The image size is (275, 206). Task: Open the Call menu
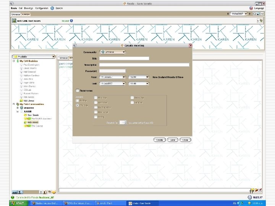click(21, 8)
